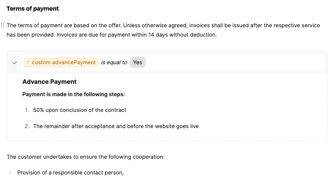Viewport: 333px width, 180px height.
Task: Click the list number 2 marker
Action: point(27,126)
